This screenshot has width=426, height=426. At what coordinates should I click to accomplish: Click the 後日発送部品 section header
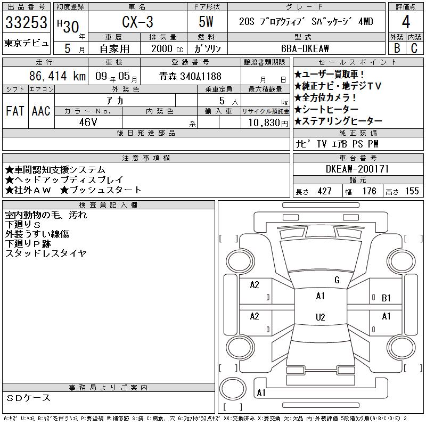146,133
